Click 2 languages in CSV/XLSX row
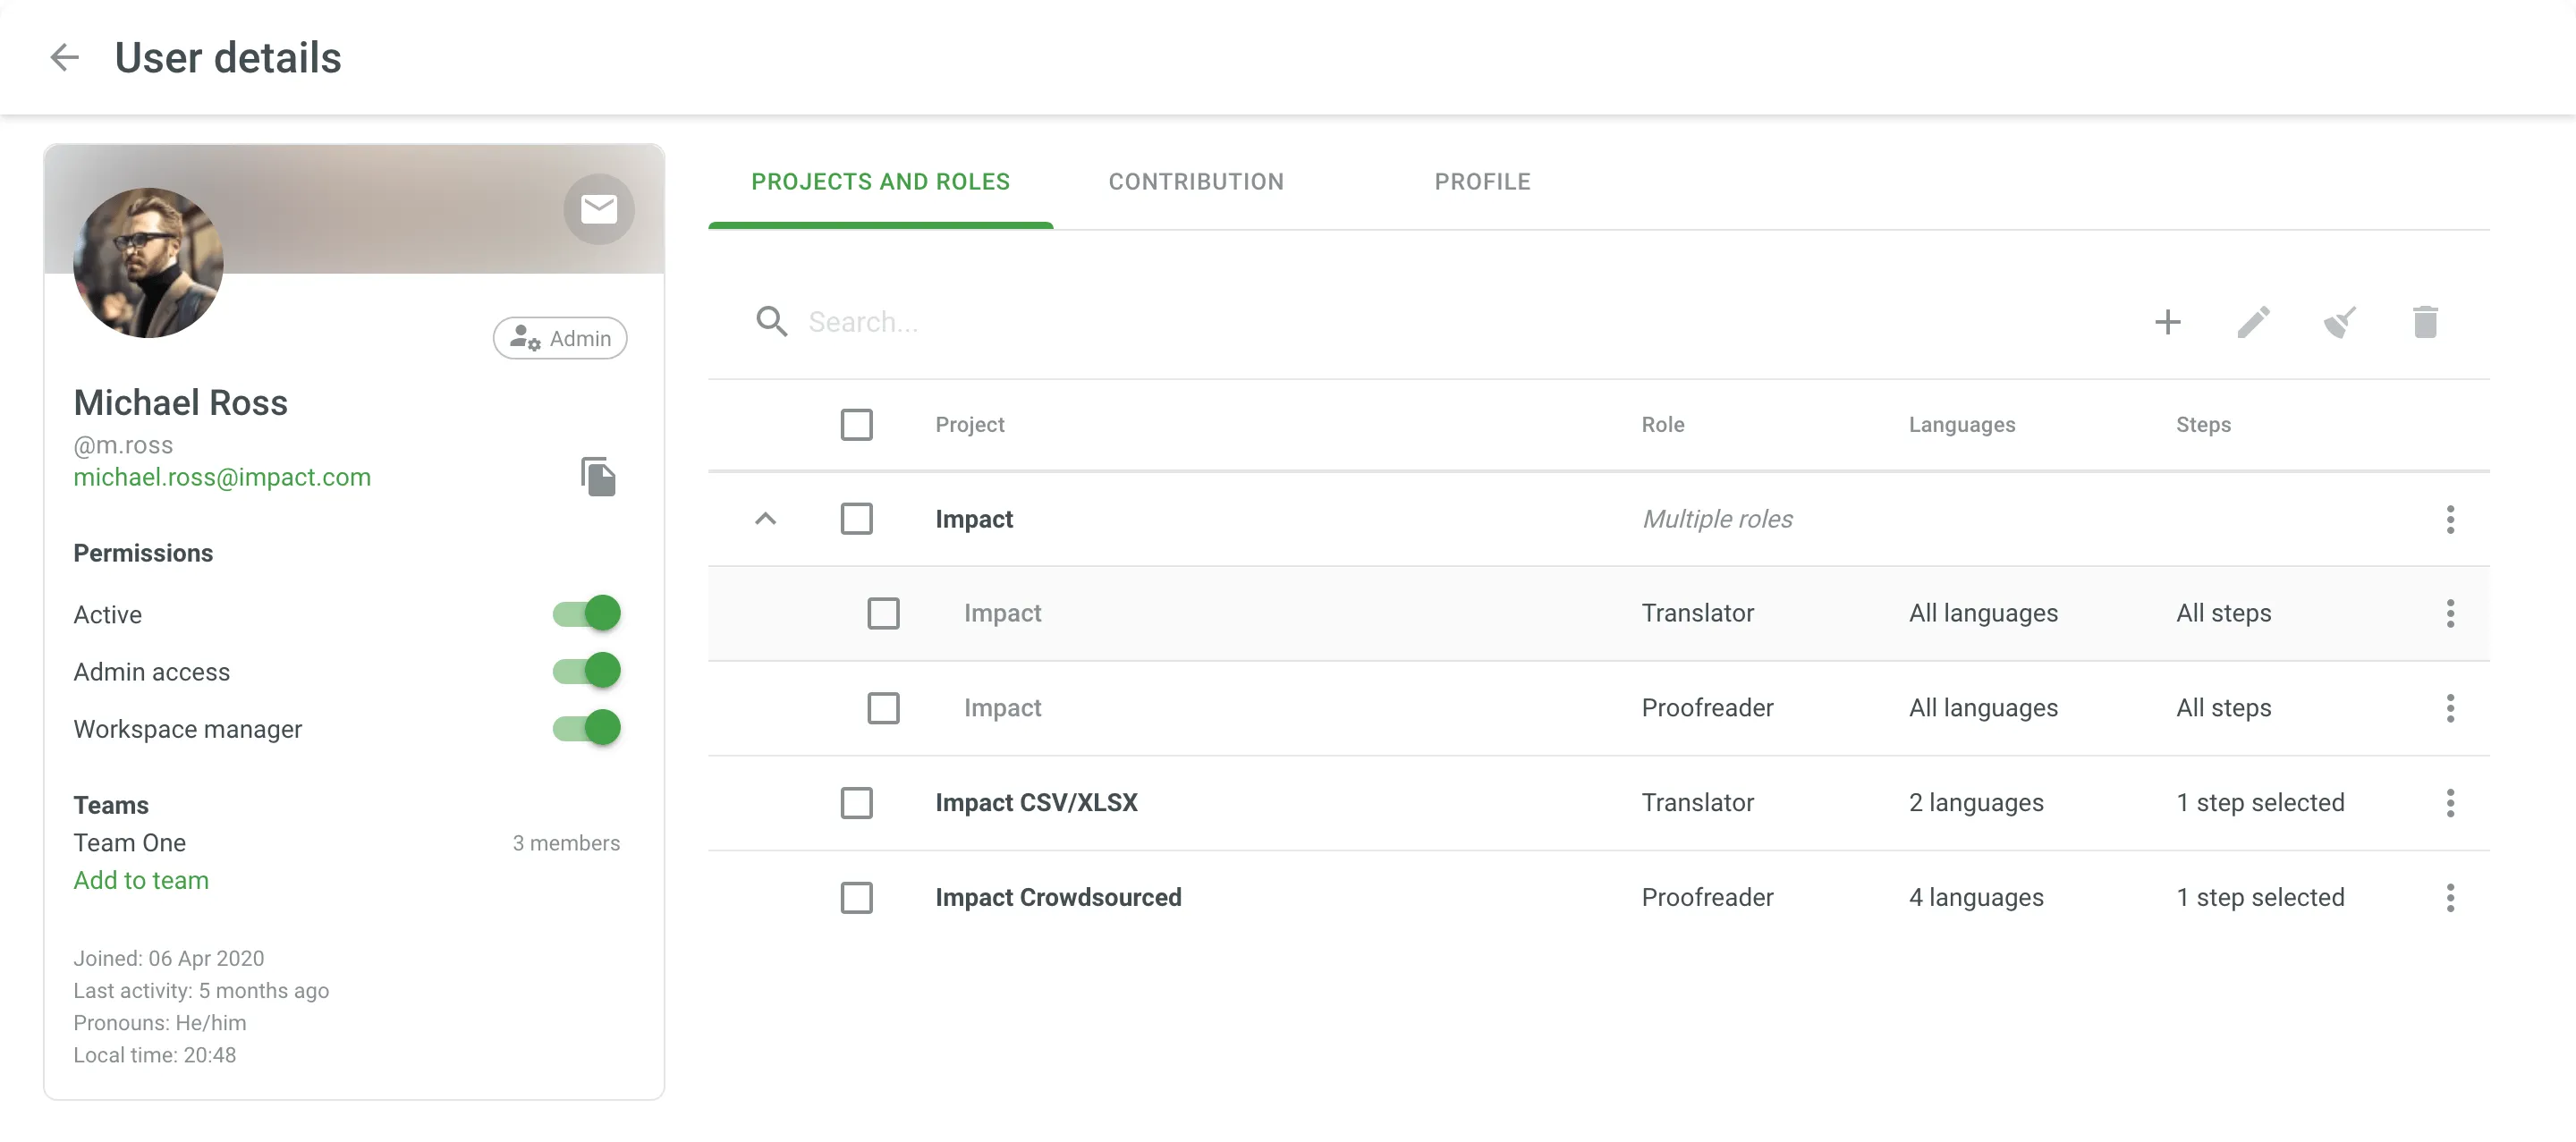 pos(1975,803)
